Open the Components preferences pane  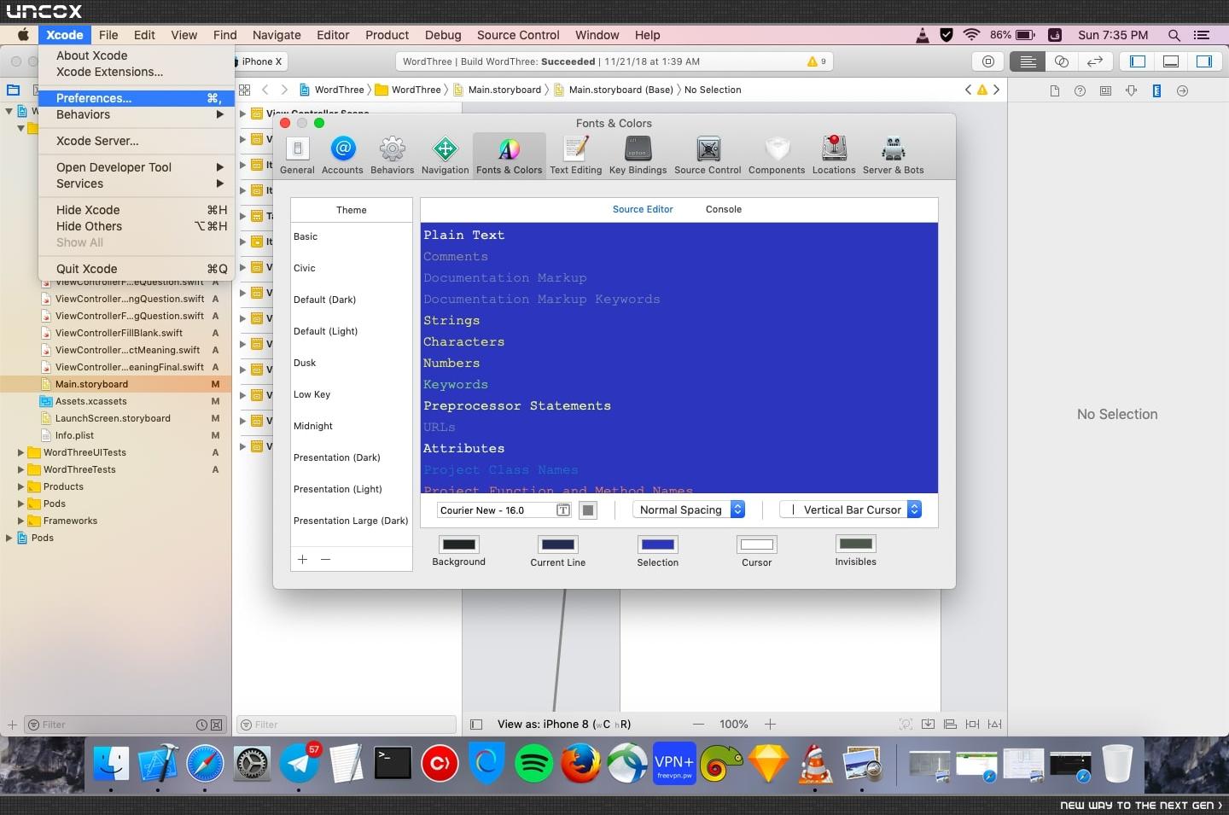777,155
